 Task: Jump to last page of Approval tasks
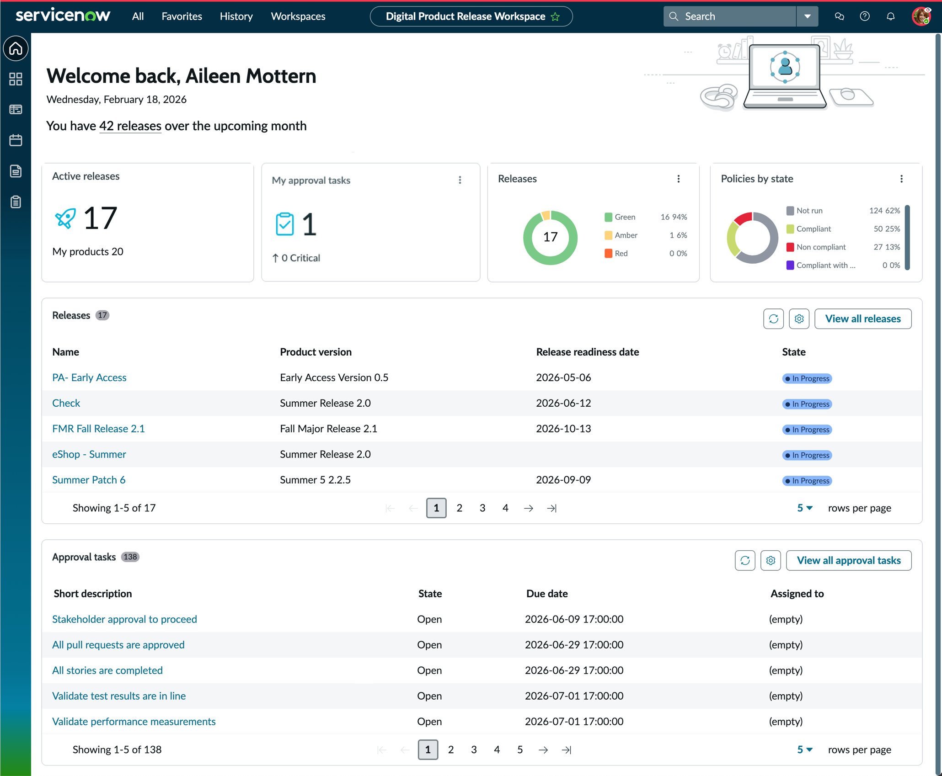tap(567, 750)
